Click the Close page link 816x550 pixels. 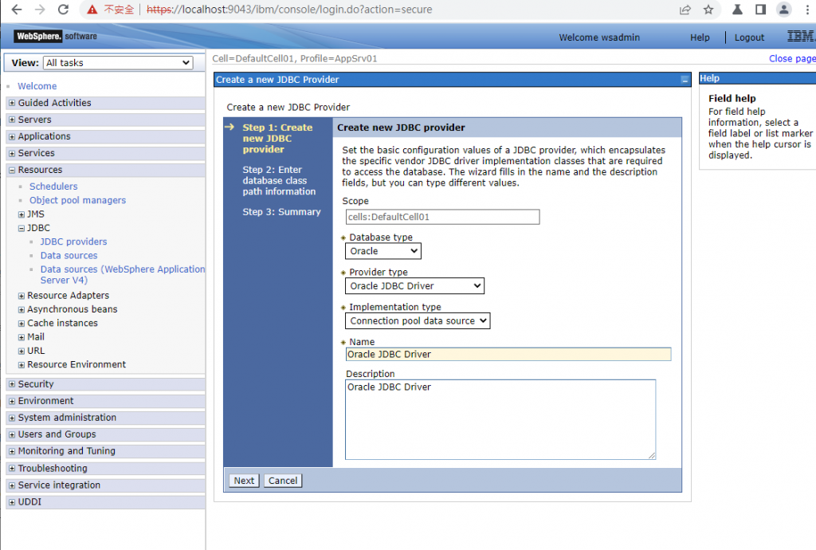[x=792, y=58]
